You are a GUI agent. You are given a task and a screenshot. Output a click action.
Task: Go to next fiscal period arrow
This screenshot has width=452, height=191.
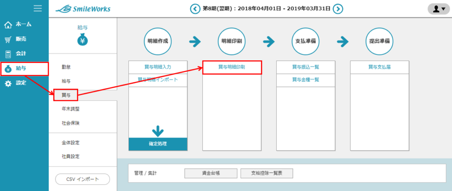tap(338, 9)
